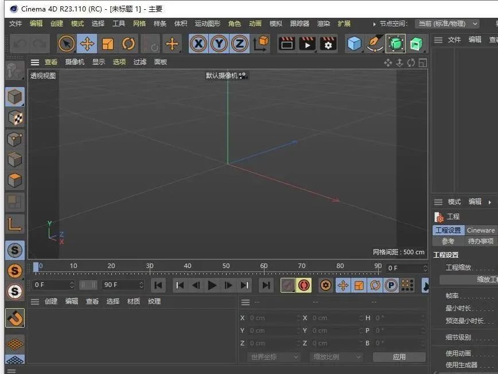Viewport: 498px width, 374px height.
Task: Click the cube primitive icon to add a cube
Action: click(x=354, y=44)
